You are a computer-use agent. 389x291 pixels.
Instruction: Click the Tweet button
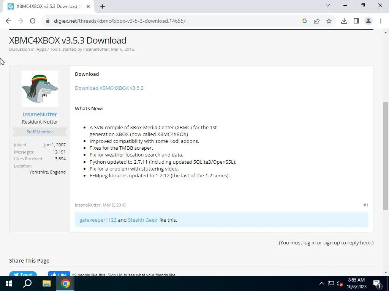point(23,274)
